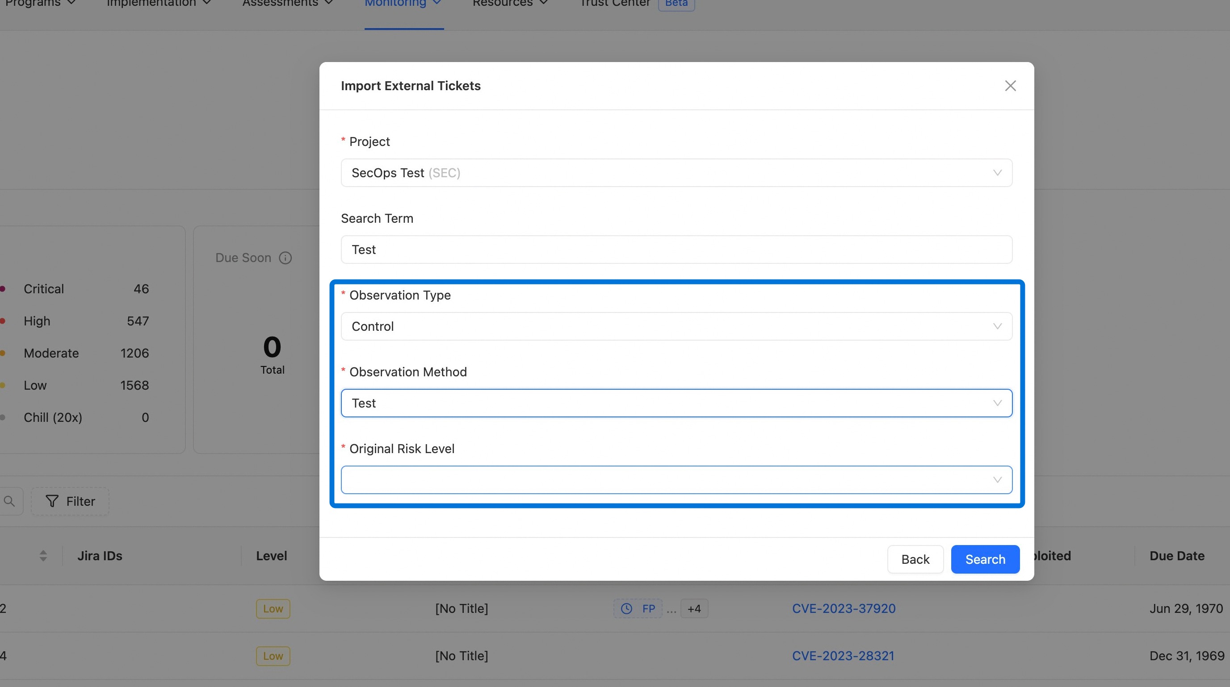Open the Observation Method dropdown

point(676,403)
